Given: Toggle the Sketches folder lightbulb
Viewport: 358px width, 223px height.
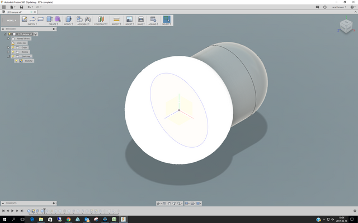Looking at the screenshot, I should 13,56.
